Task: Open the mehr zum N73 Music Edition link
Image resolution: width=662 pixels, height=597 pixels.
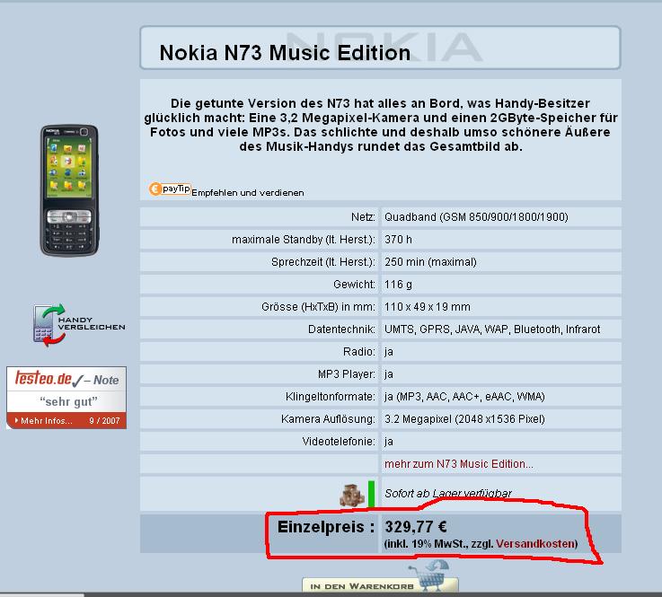Action: (458, 463)
